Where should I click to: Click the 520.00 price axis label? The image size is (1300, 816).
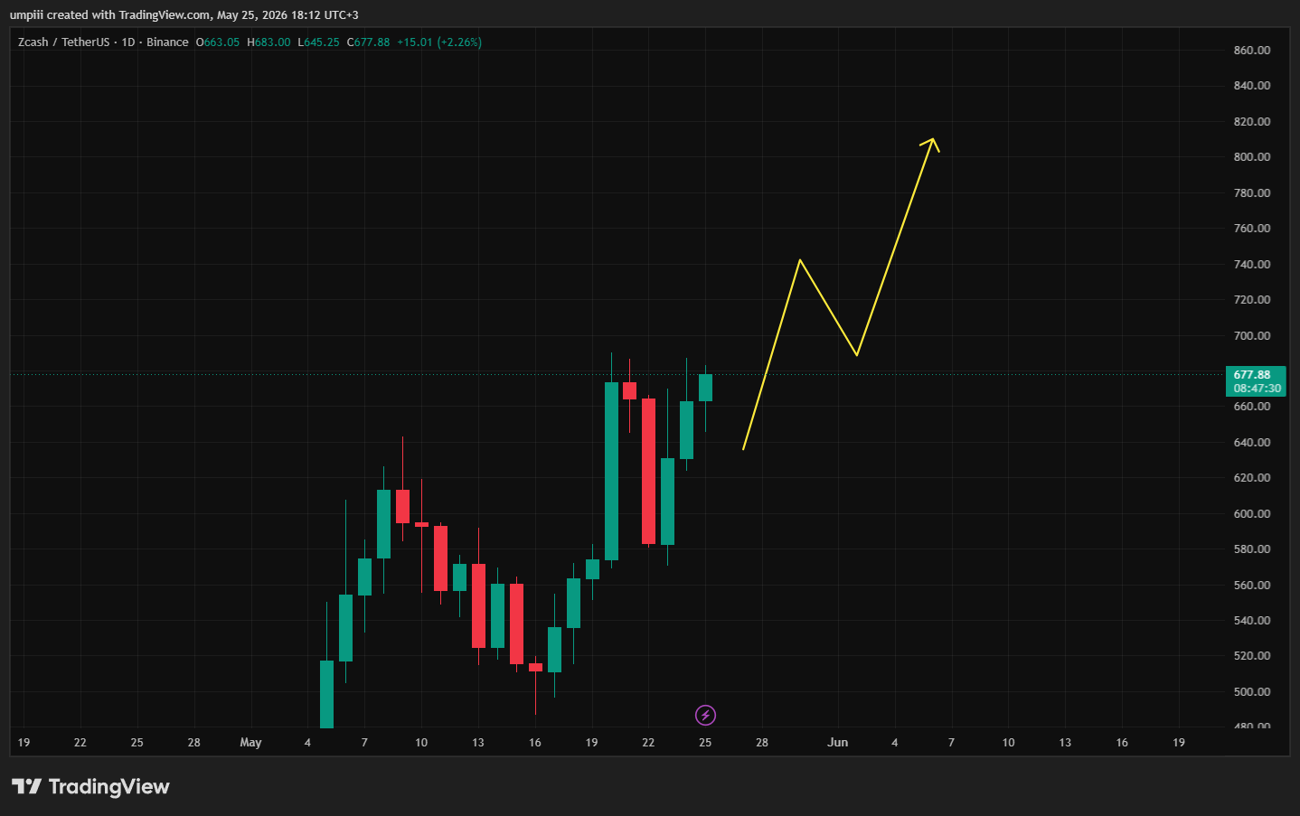coord(1252,656)
